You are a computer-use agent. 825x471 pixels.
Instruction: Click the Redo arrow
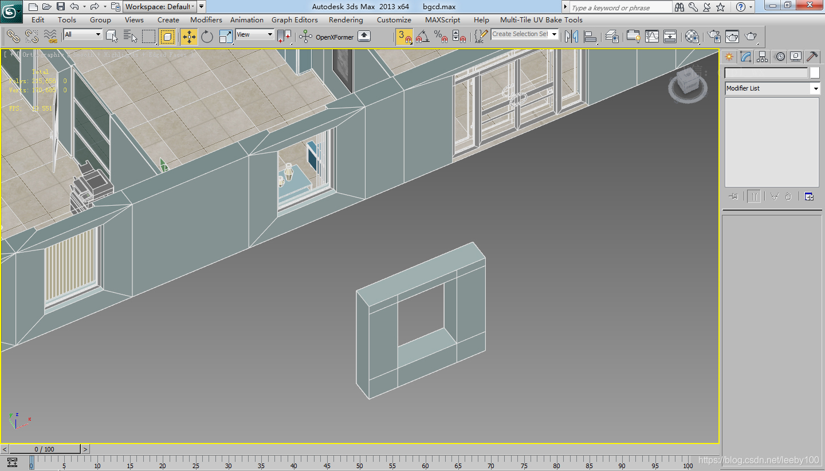click(x=95, y=7)
